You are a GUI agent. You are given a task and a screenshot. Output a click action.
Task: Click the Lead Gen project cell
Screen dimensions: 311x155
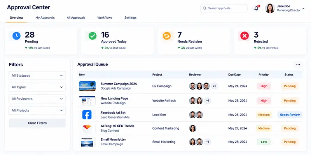coord(159,115)
